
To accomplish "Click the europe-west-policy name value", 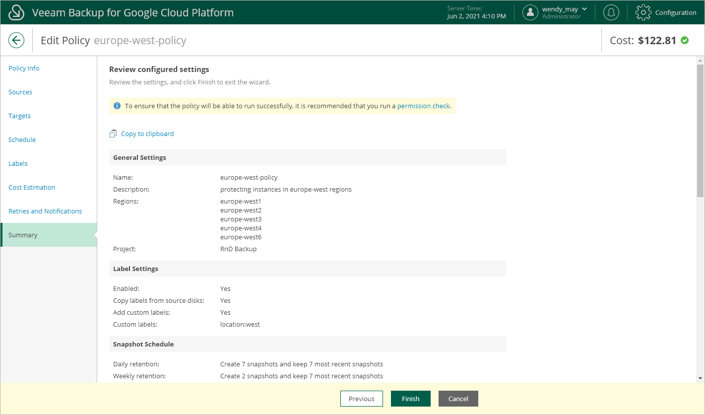I will coord(249,177).
